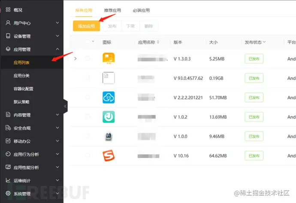Click the 图标 column header

(107, 42)
